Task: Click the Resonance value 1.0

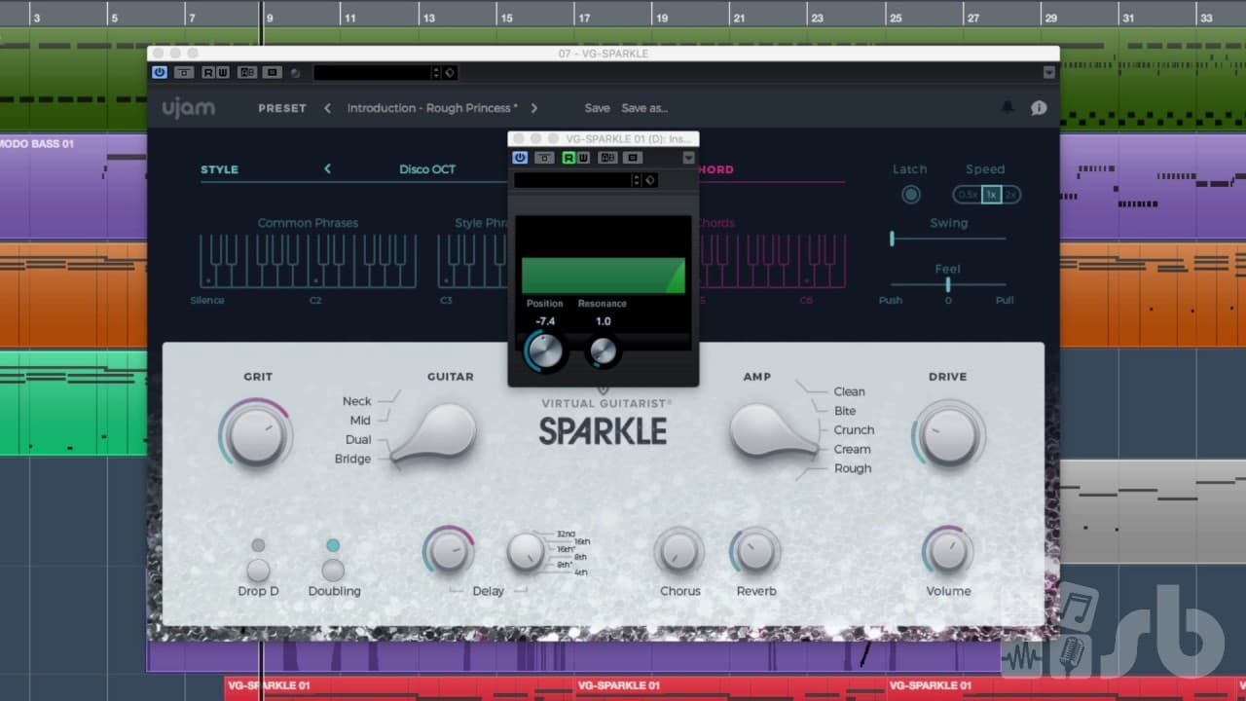Action: pyautogui.click(x=604, y=321)
